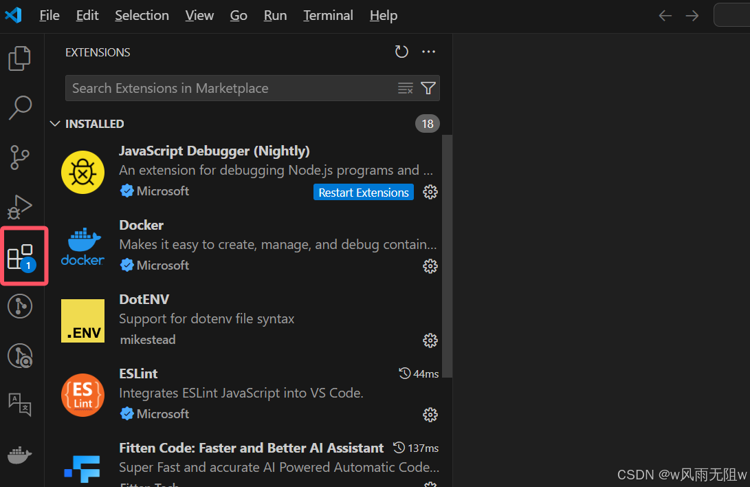Open the File menu

49,15
